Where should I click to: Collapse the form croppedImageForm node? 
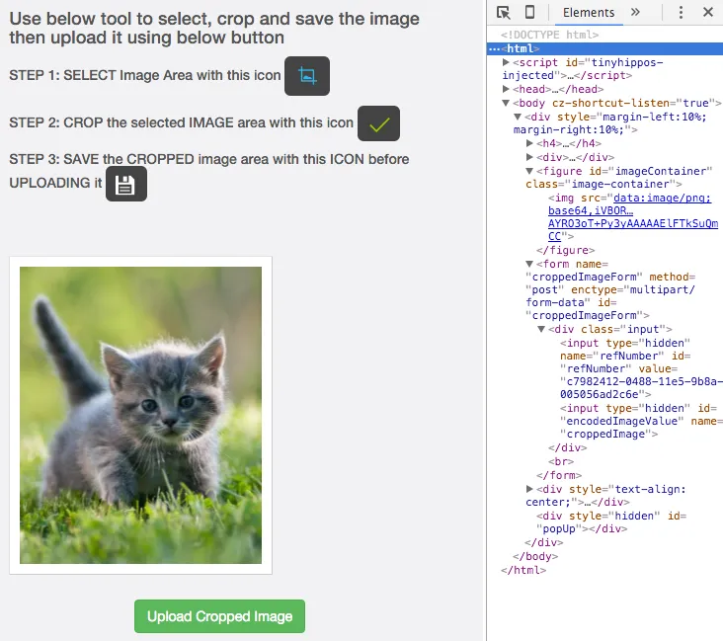(529, 265)
